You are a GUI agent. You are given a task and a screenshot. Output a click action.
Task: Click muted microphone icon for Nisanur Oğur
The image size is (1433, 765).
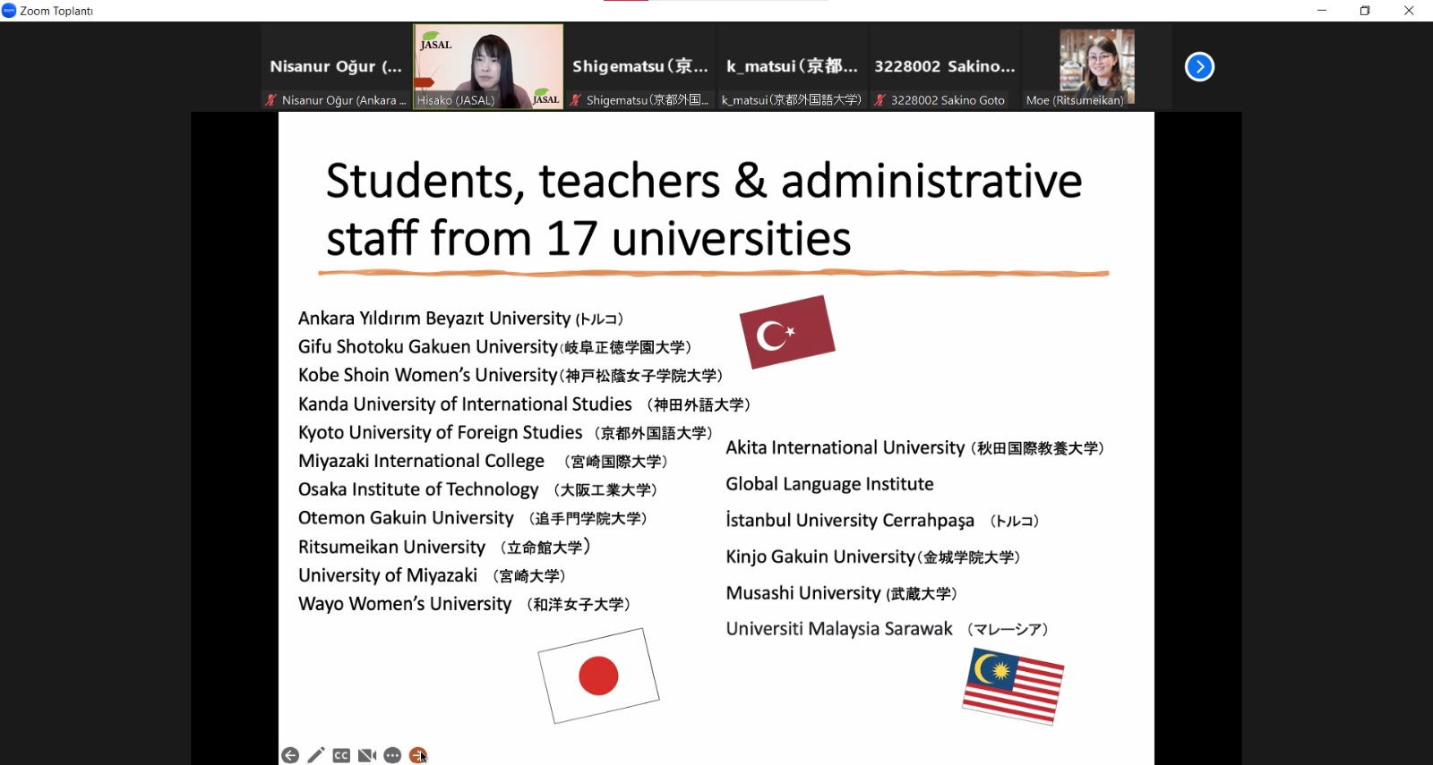pyautogui.click(x=270, y=100)
